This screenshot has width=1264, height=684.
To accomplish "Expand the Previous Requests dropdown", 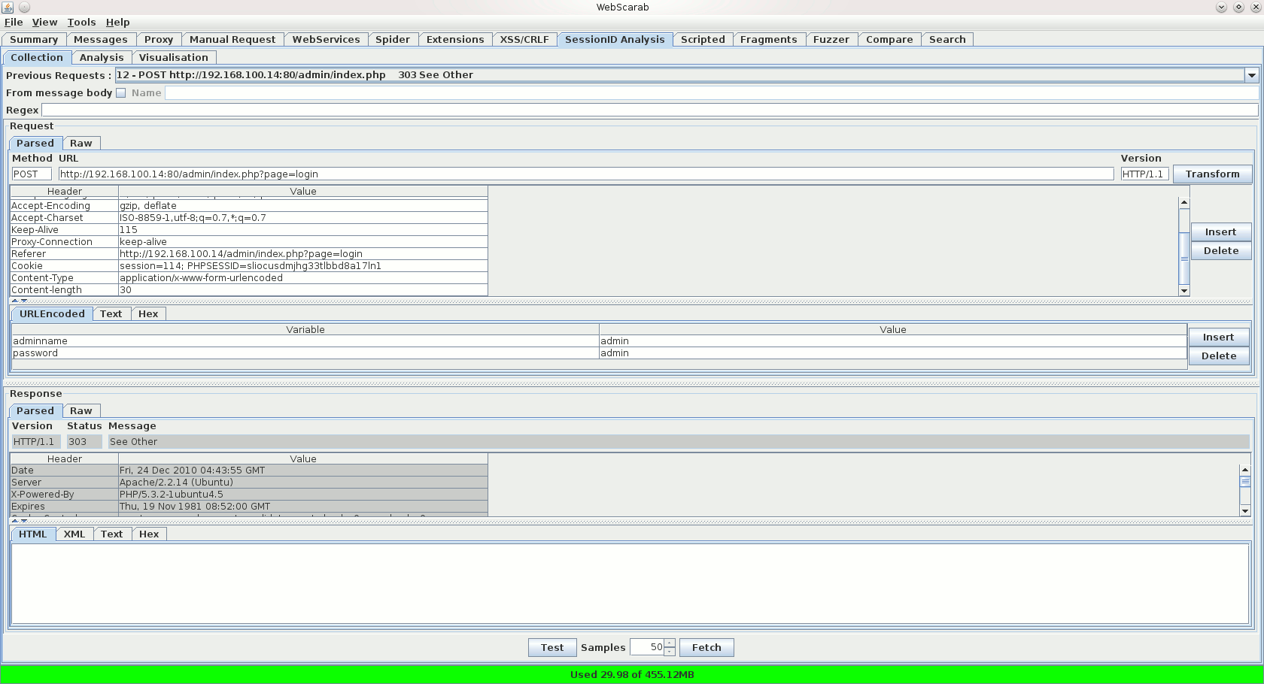I will (x=1251, y=75).
